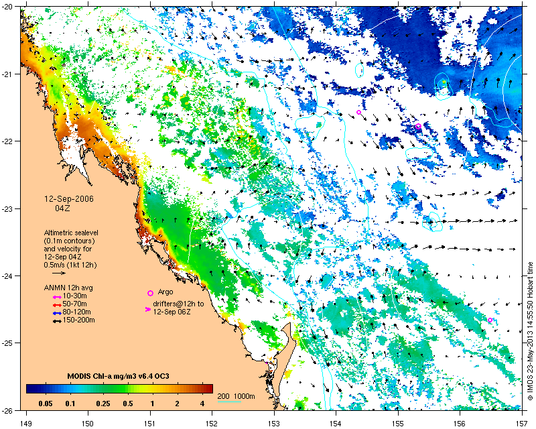
Task: Click the 'drifters@12h to' legend text
Action: [178, 304]
